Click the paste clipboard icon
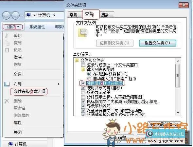The height and width of the screenshot is (147, 193). click(7, 50)
